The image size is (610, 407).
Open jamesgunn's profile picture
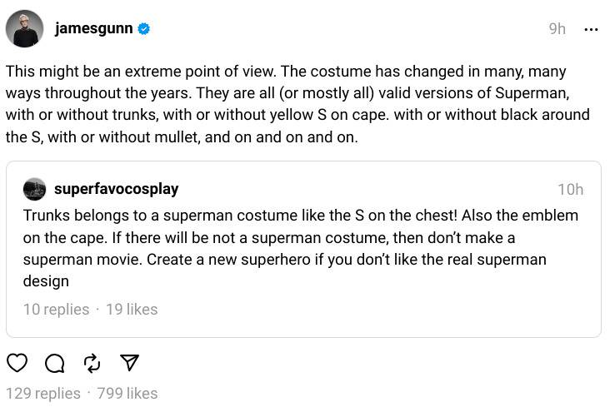(24, 29)
